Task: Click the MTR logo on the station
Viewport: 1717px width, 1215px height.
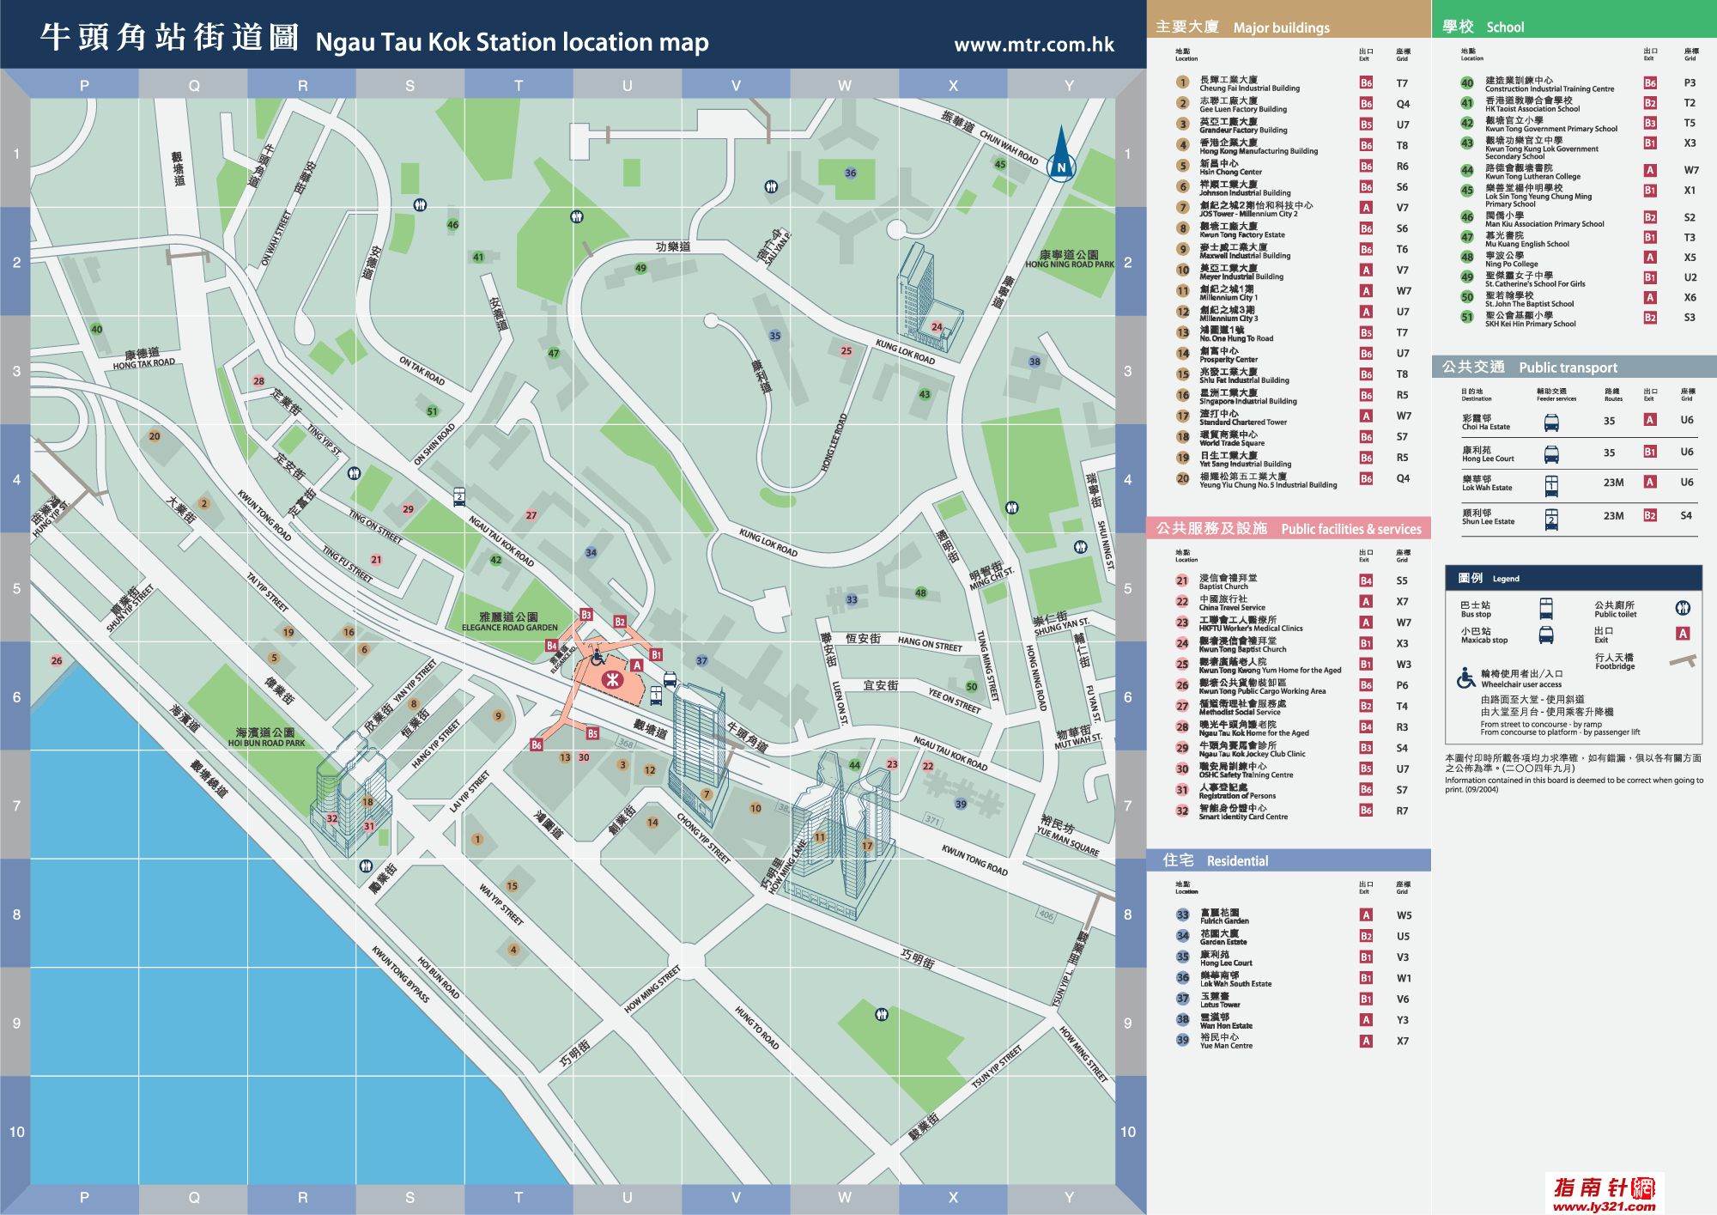Action: tap(611, 681)
